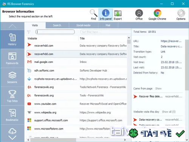Click the 'Deleted from history: No' value

162,73
